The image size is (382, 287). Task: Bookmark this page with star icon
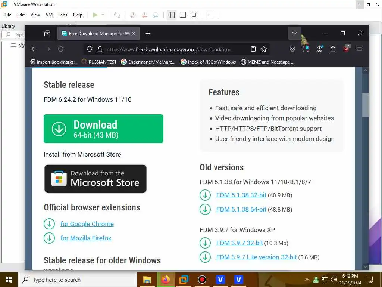click(x=264, y=49)
